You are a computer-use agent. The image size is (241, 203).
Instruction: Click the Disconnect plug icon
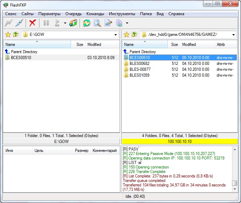click(x=19, y=23)
